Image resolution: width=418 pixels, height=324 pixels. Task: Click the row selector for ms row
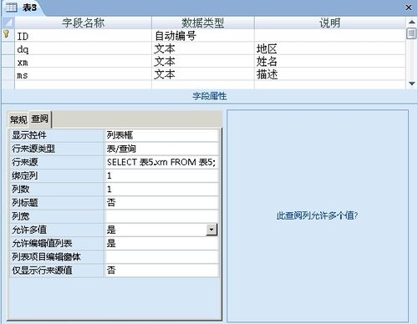point(8,74)
